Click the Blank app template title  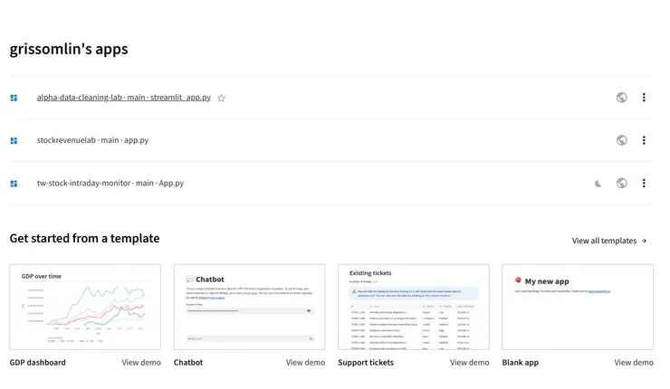coord(520,362)
